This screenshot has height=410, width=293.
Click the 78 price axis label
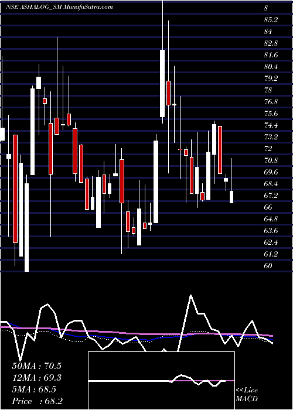click(268, 90)
